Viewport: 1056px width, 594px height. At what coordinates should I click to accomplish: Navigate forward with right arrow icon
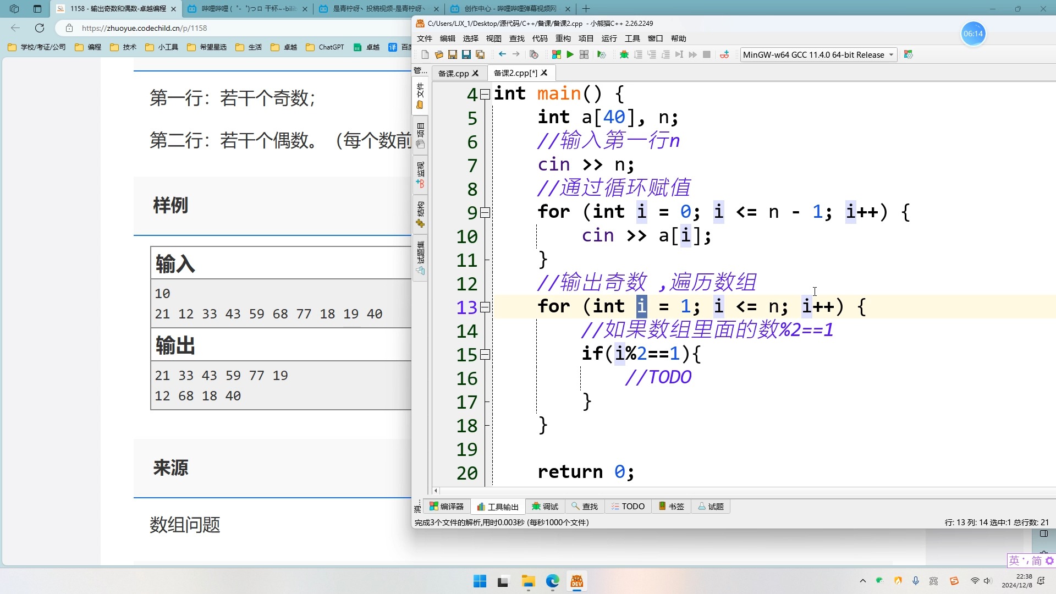pyautogui.click(x=515, y=54)
